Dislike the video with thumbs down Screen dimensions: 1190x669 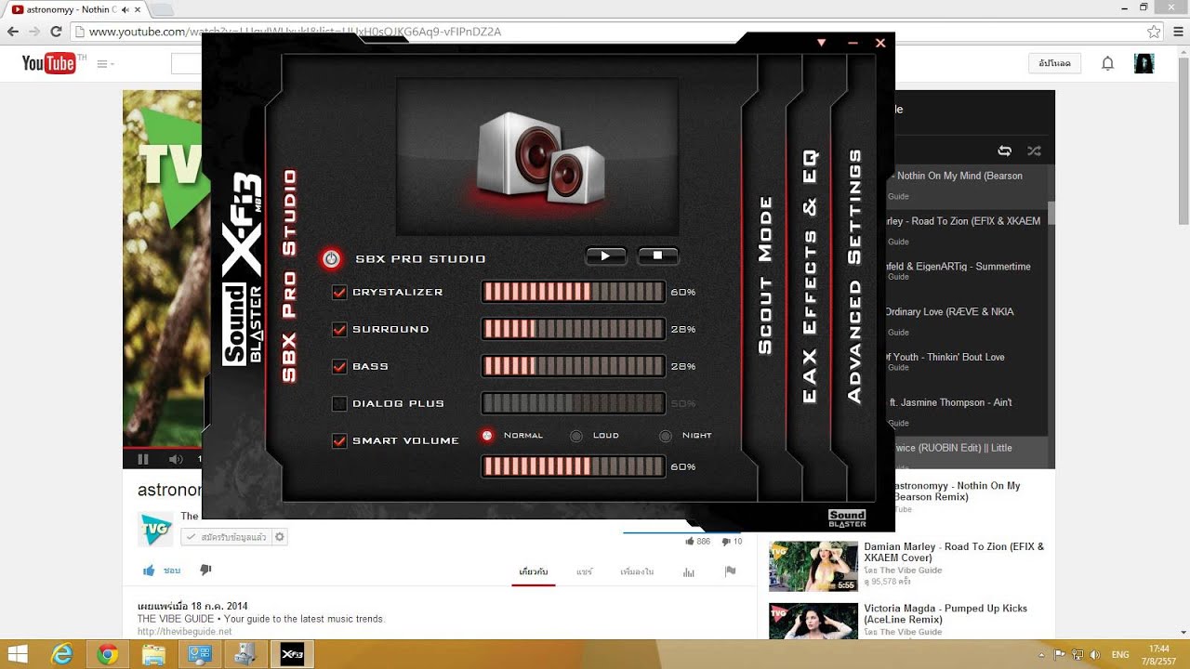tap(205, 570)
